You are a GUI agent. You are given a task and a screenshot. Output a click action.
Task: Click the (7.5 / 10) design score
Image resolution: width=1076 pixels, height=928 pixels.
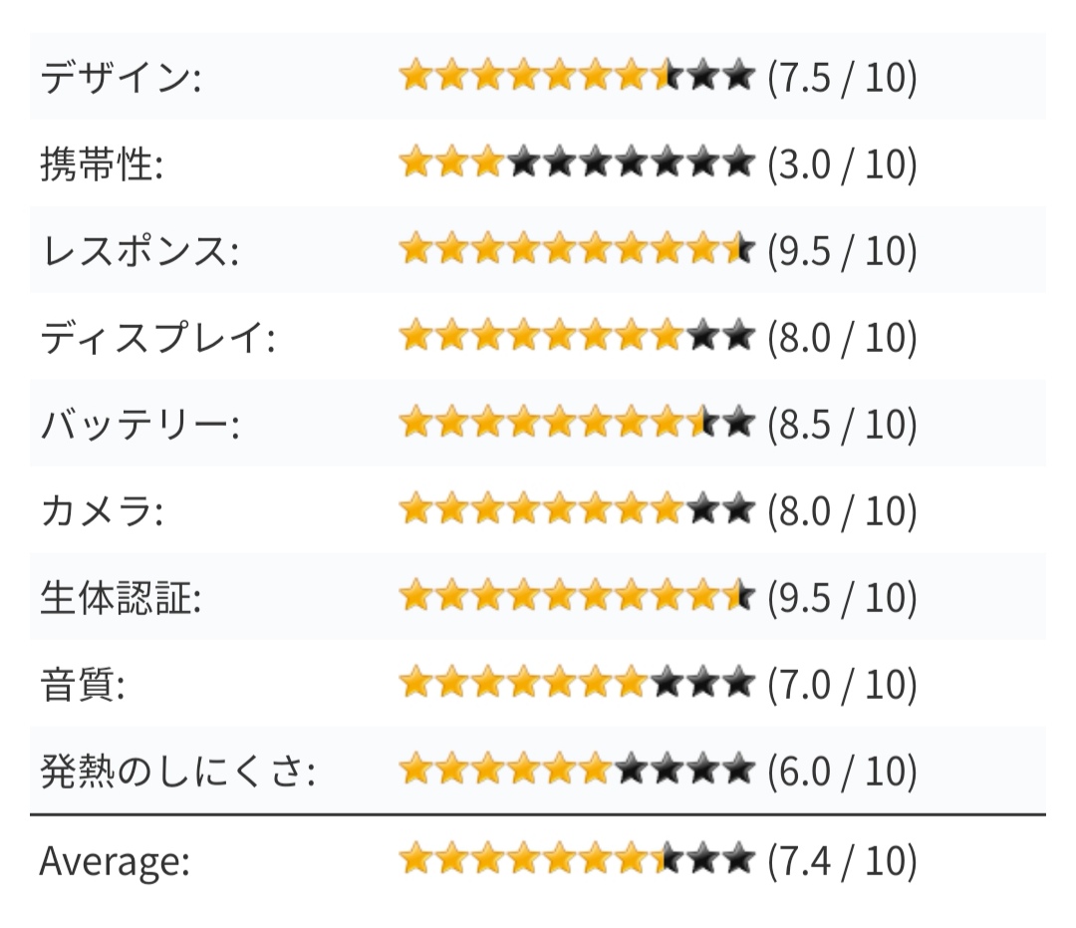click(842, 78)
